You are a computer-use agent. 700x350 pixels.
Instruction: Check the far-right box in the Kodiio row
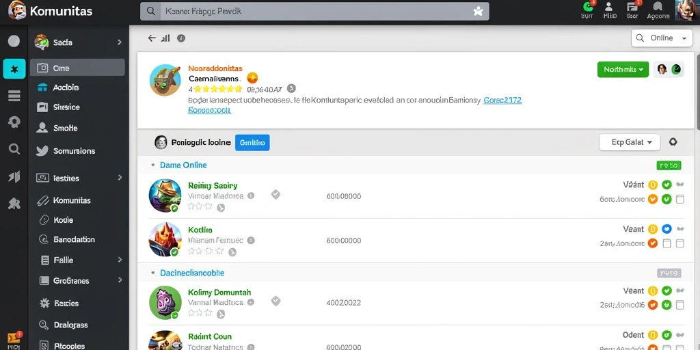click(680, 243)
